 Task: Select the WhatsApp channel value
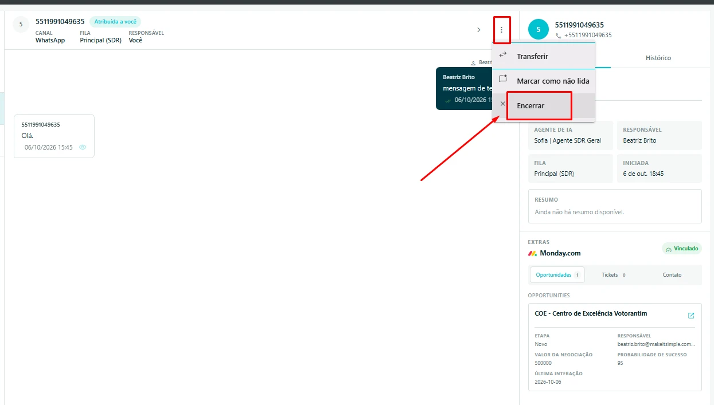point(50,41)
